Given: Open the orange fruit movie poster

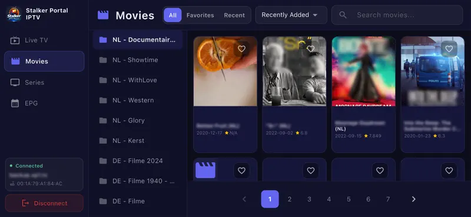Looking at the screenshot, I should [225, 71].
